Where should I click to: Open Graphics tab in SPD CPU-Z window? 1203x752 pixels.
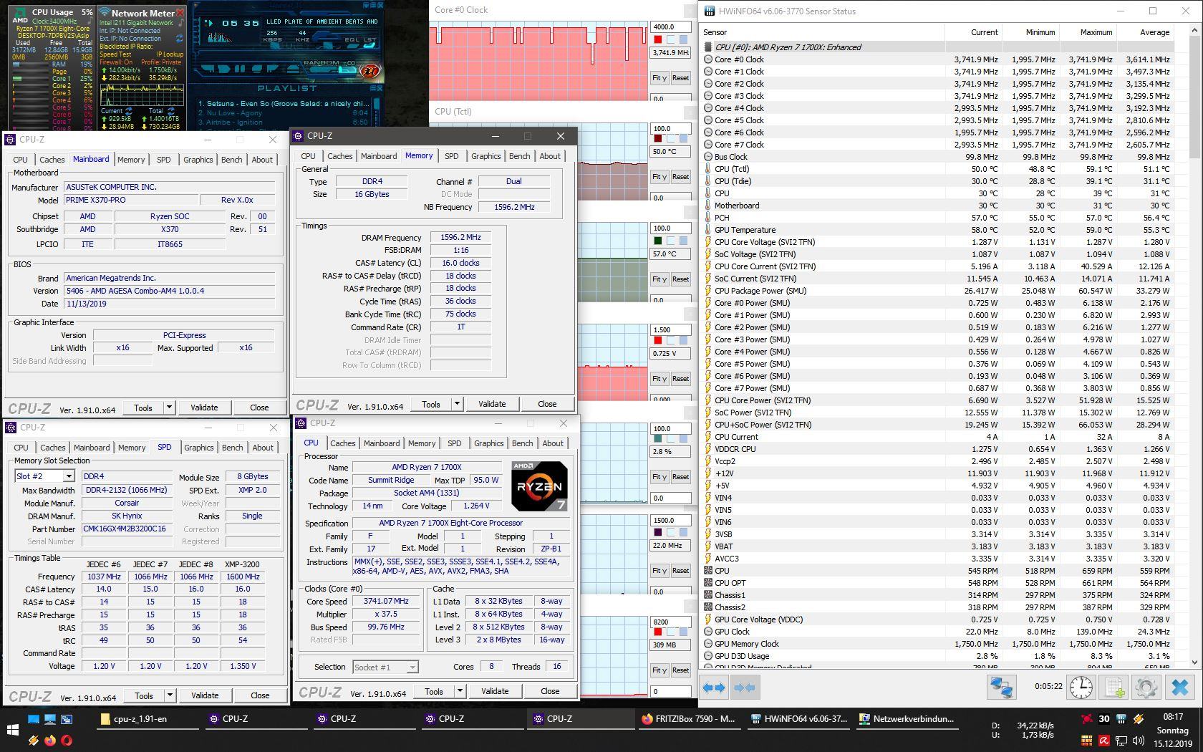(199, 448)
